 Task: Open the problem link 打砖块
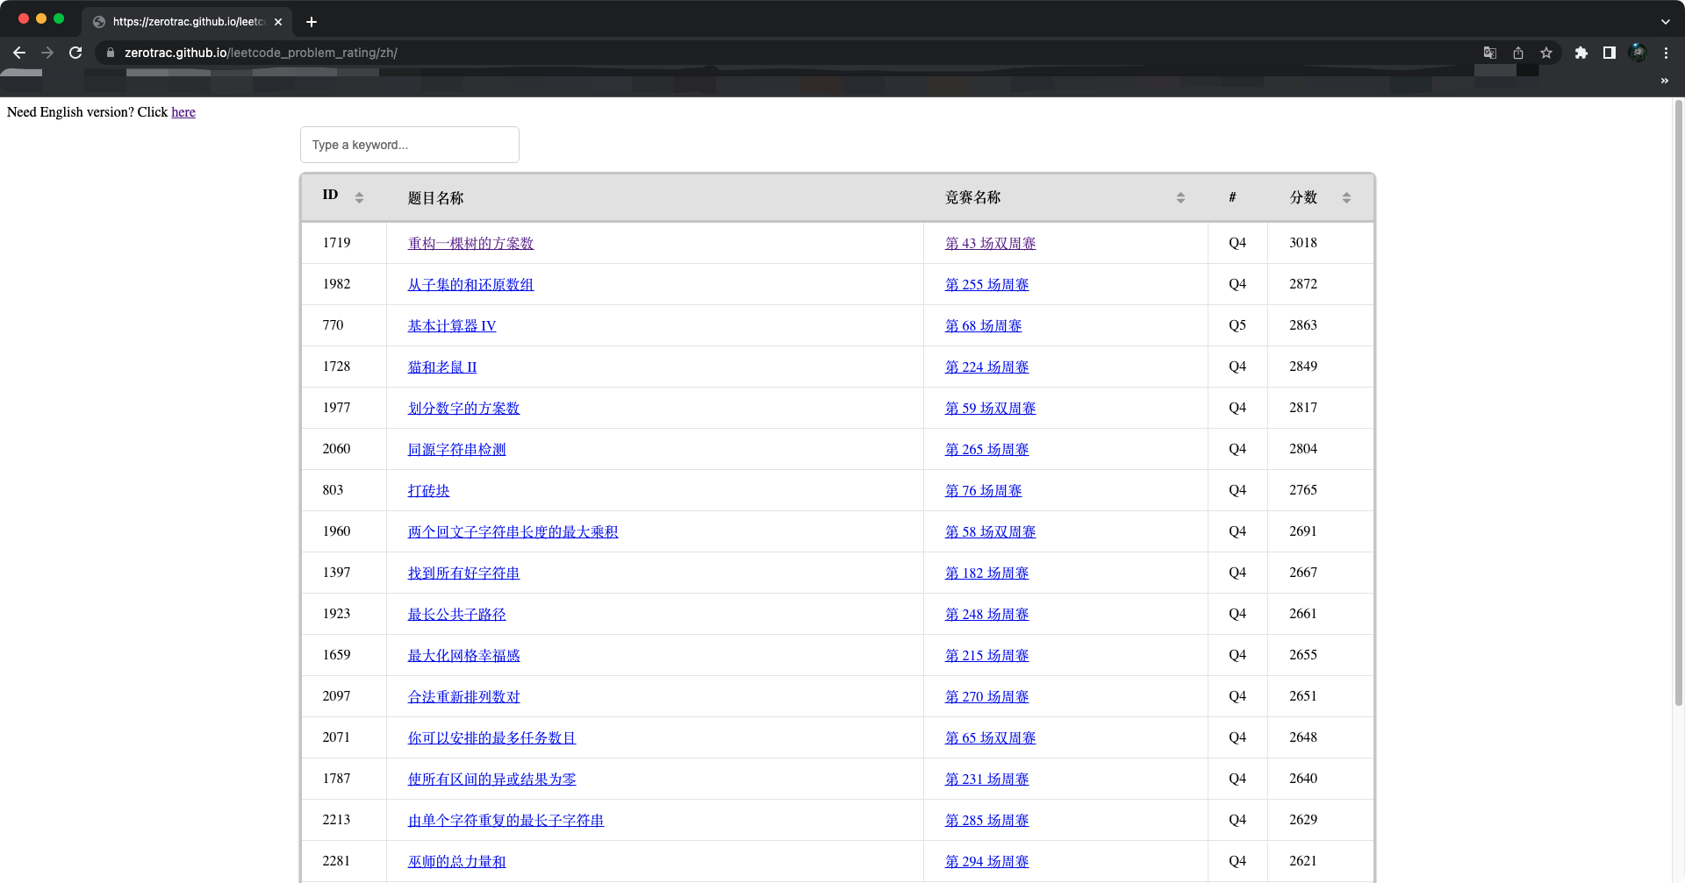point(428,490)
